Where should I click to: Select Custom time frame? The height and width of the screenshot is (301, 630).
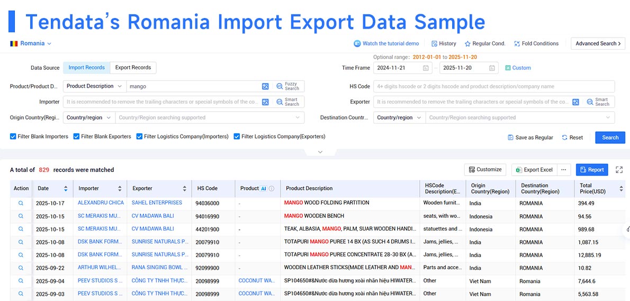[518, 68]
